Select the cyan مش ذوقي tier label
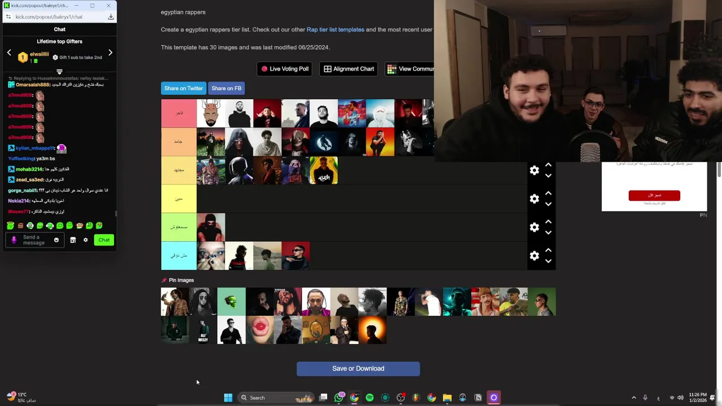The width and height of the screenshot is (722, 406). [x=179, y=255]
